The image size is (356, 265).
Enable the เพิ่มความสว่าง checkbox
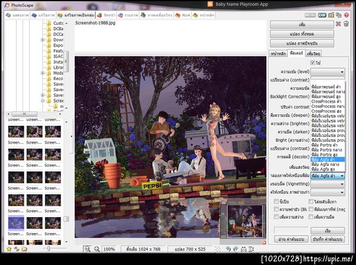276,216
